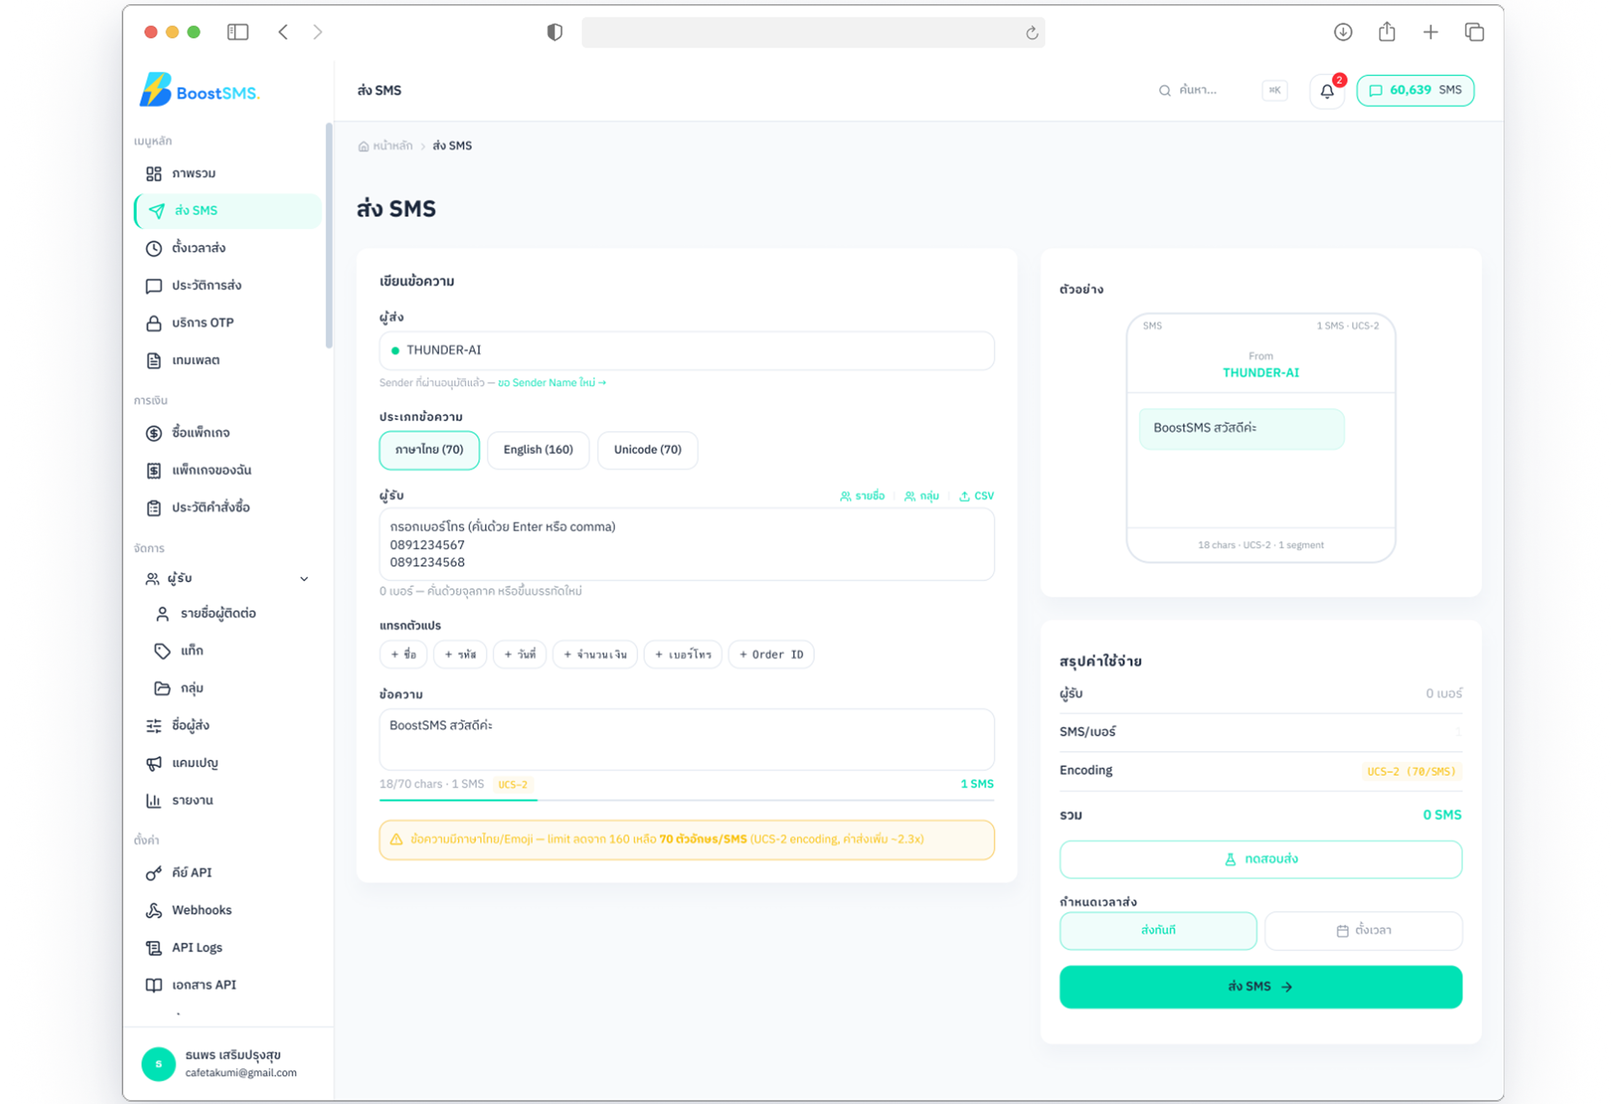
Task: Select the เทมเพลต templates icon
Action: point(154,360)
